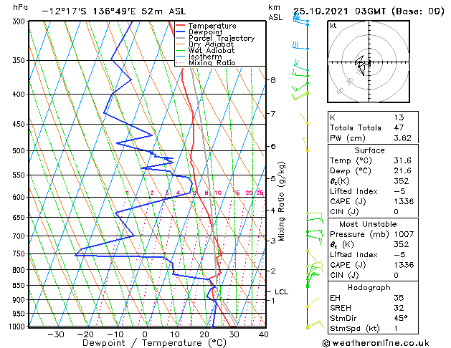The height and width of the screenshot is (348, 451).
Task: Click the 'Most Unstable' section heading
Action: coord(368,224)
